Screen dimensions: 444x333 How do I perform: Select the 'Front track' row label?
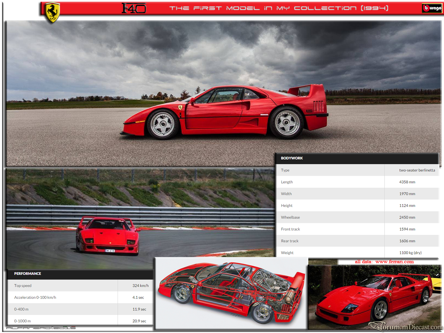[x=290, y=229]
